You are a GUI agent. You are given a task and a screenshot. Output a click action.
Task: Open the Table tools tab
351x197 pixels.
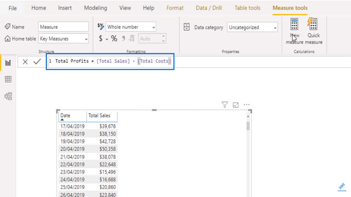tap(247, 8)
